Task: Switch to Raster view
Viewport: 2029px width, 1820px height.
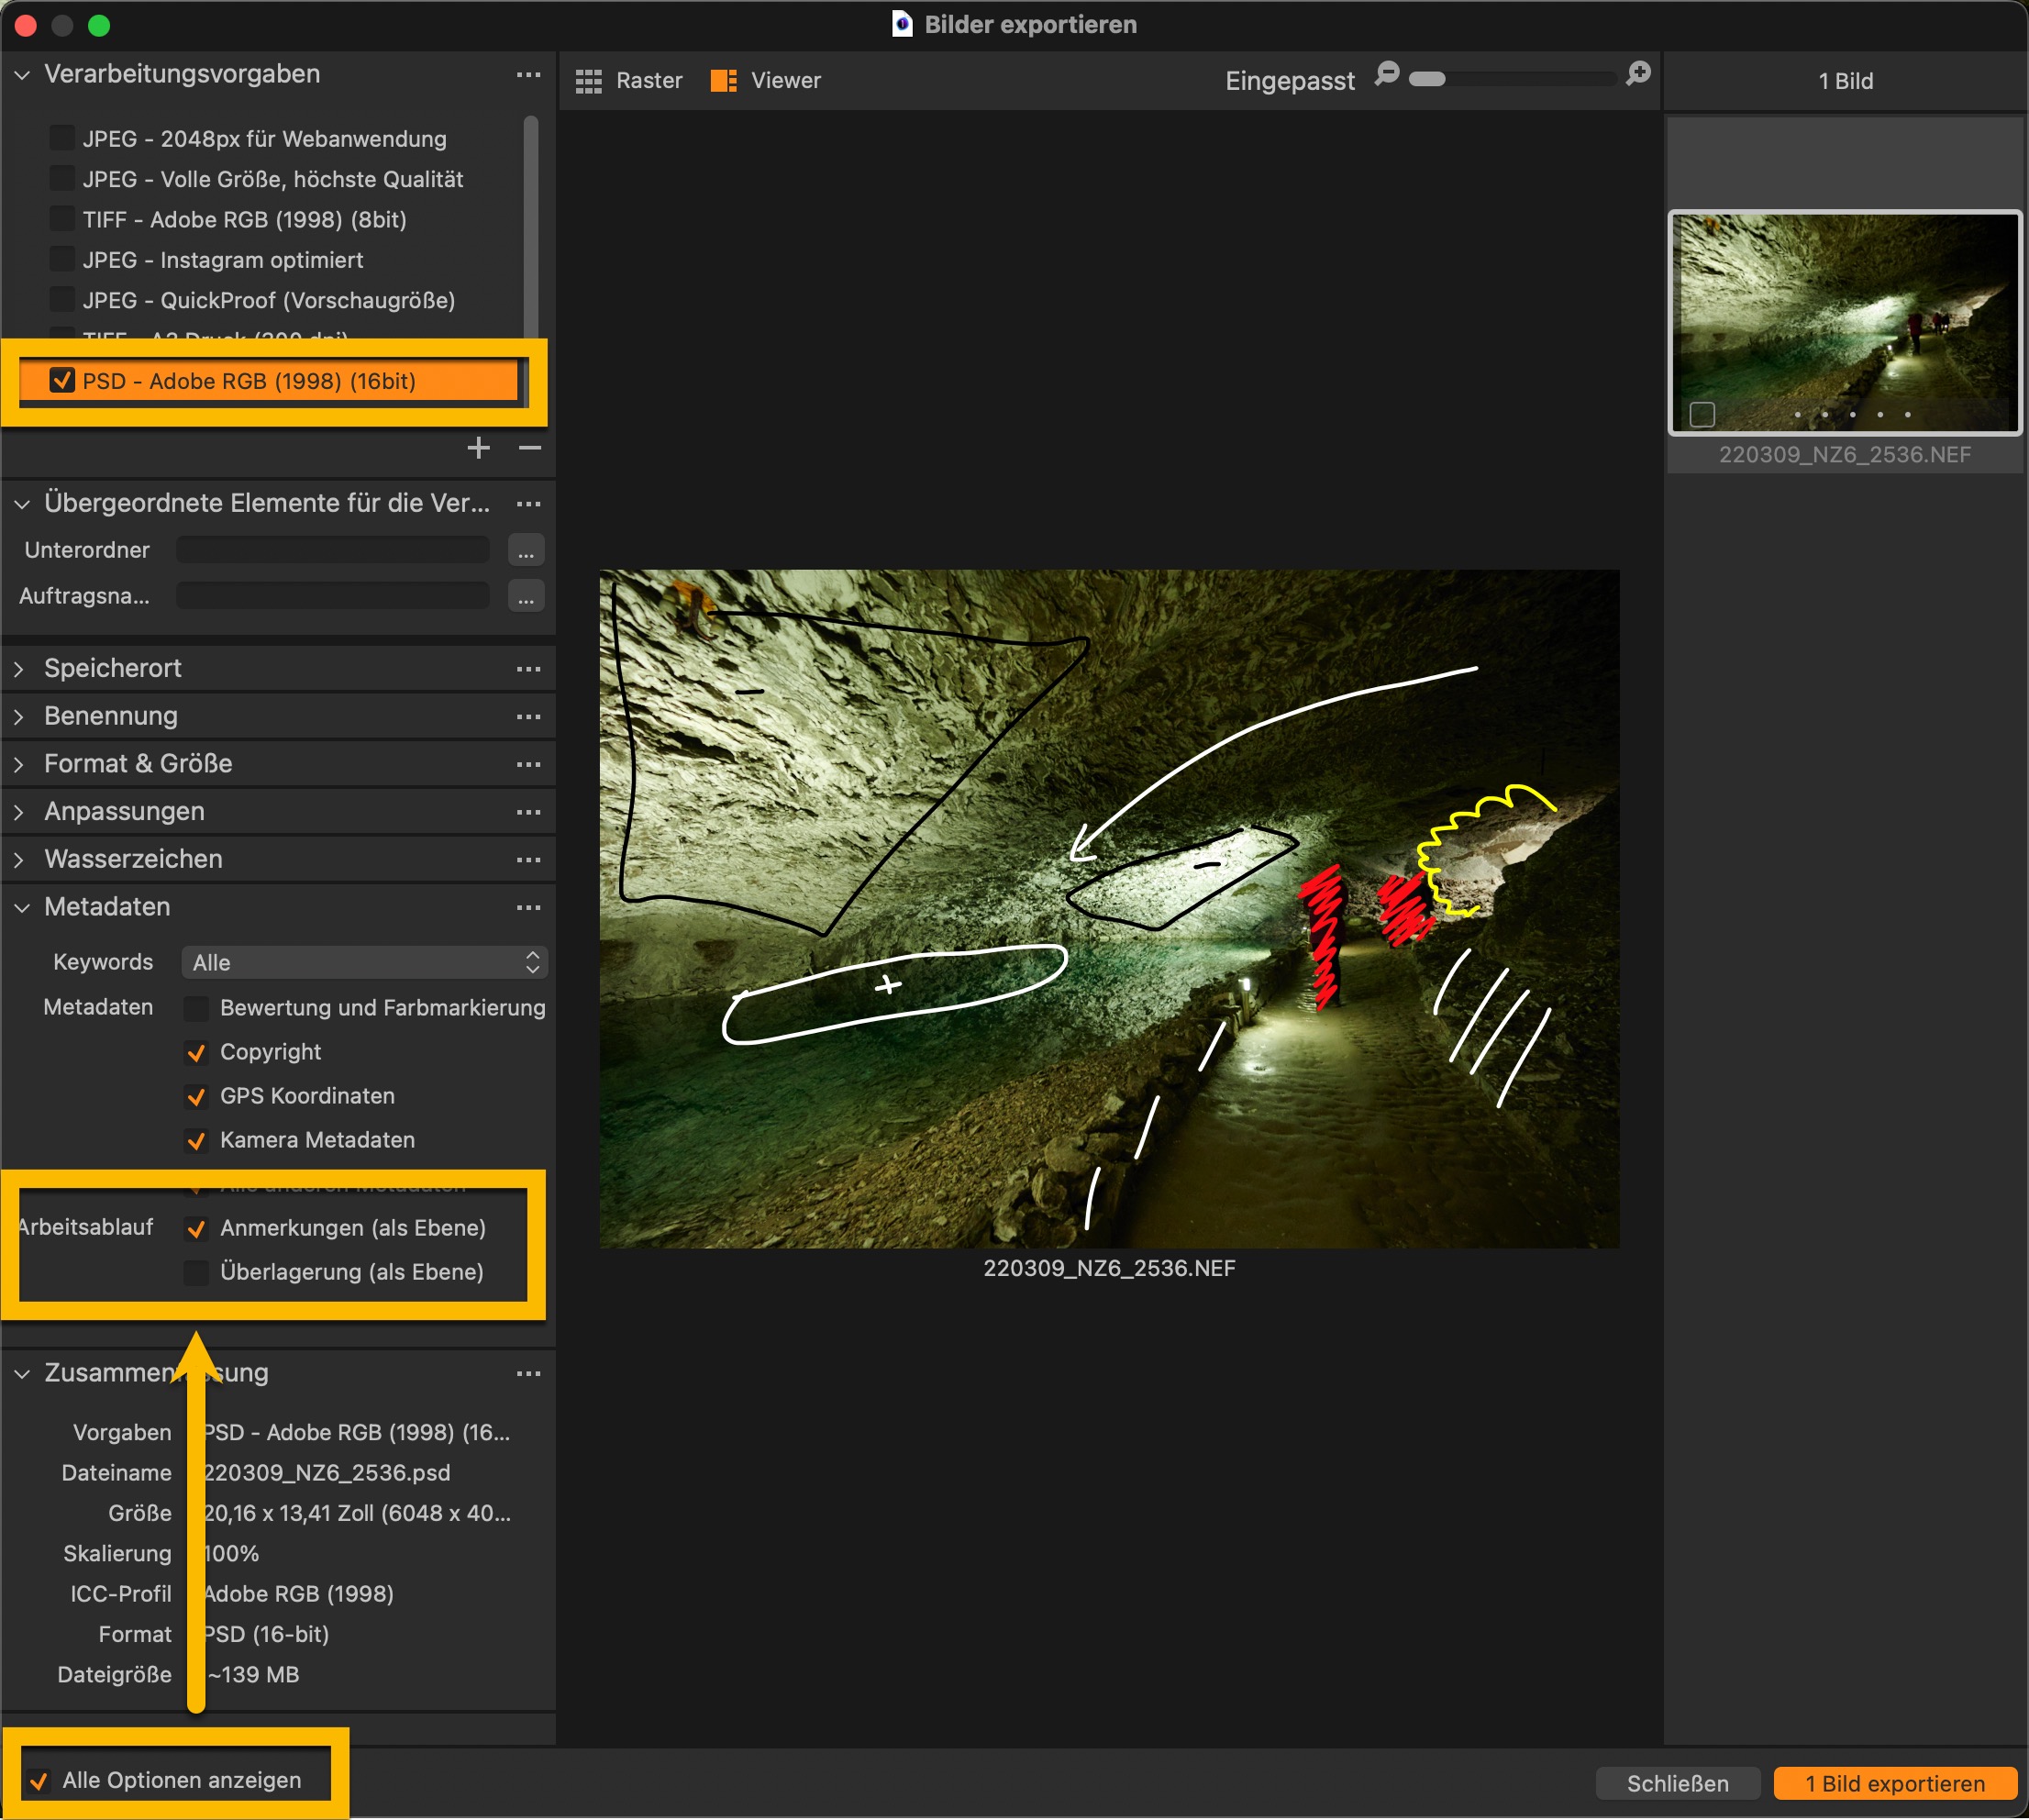Action: click(x=629, y=81)
